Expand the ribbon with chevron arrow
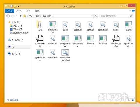140x107 pixels. 130,11
